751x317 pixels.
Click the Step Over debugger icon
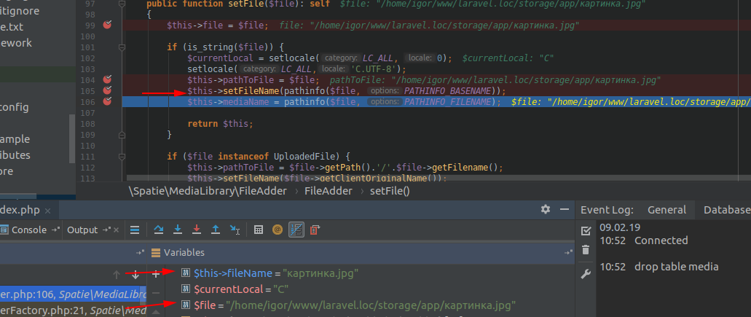pyautogui.click(x=159, y=230)
